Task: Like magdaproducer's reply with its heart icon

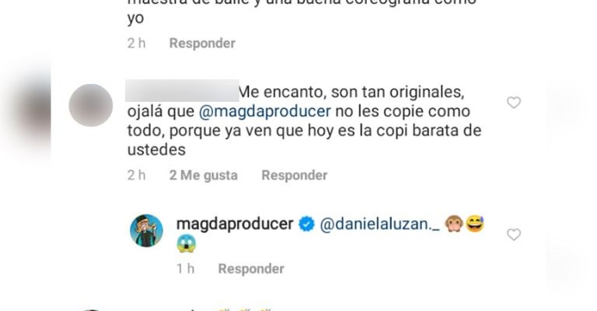Action: (x=514, y=235)
